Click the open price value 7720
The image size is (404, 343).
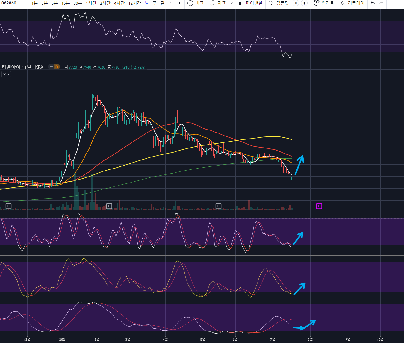point(73,67)
